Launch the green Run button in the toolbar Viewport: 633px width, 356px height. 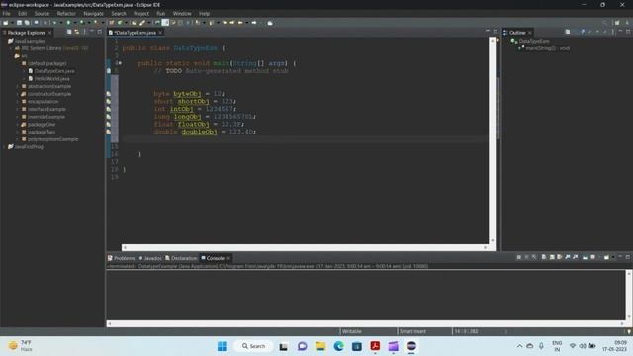68,23
